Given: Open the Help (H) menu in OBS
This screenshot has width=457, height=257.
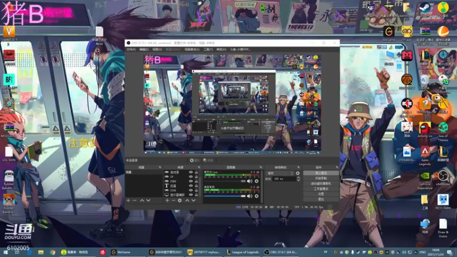Looking at the screenshot, I should click(x=221, y=50).
